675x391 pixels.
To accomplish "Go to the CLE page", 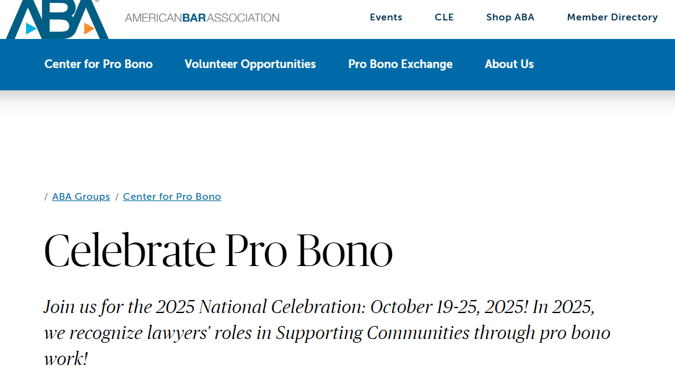I will [x=444, y=17].
